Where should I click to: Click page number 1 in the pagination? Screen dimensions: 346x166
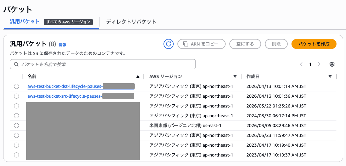(310, 64)
